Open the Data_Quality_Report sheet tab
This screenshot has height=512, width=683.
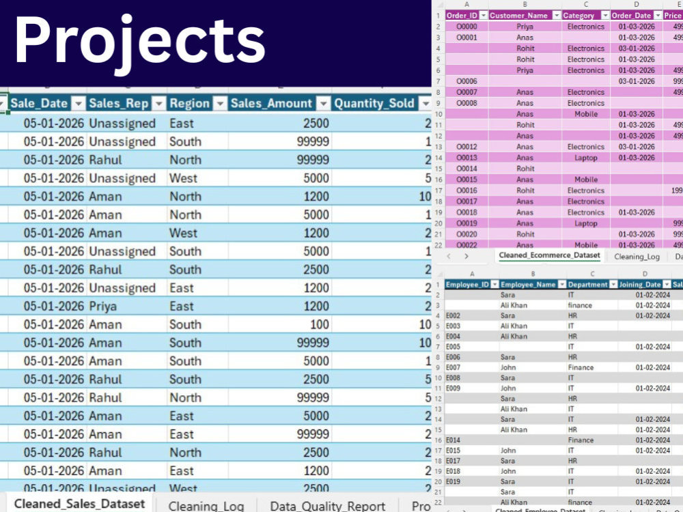click(328, 506)
